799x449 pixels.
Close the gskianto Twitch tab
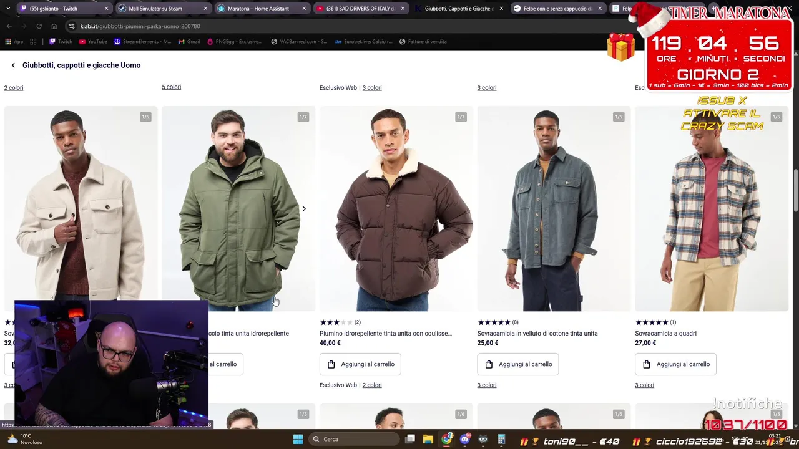[106, 9]
